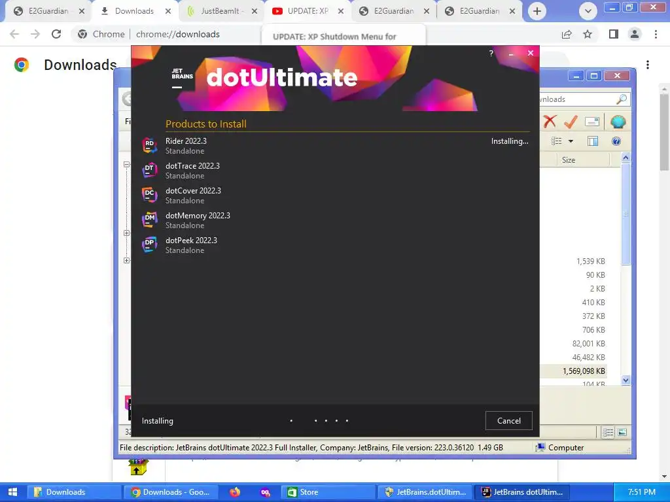Click the list view icon in file manager toolbar

[556, 141]
